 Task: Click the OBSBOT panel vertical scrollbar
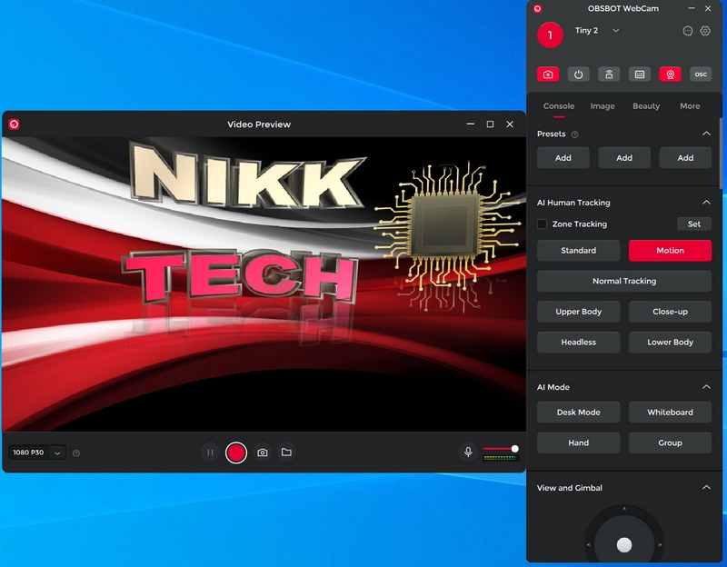click(721, 154)
